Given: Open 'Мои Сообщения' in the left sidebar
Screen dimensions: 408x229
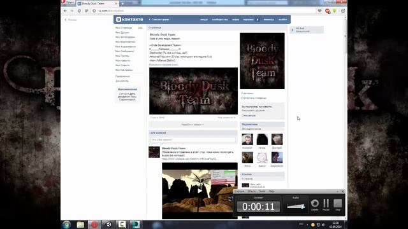Looking at the screenshot, I should [125, 51].
